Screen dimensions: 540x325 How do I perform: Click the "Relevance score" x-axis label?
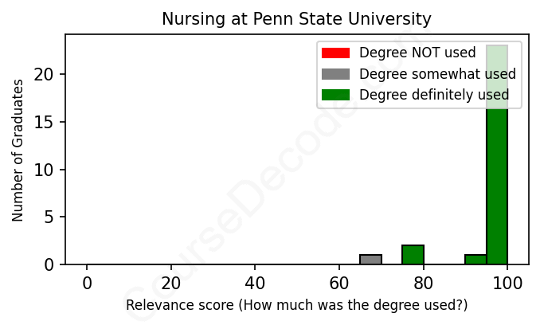296,305
